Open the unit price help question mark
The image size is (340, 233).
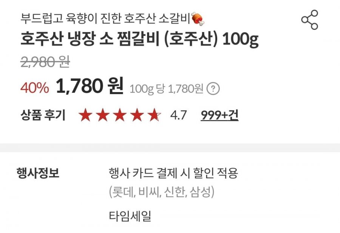click(x=213, y=89)
